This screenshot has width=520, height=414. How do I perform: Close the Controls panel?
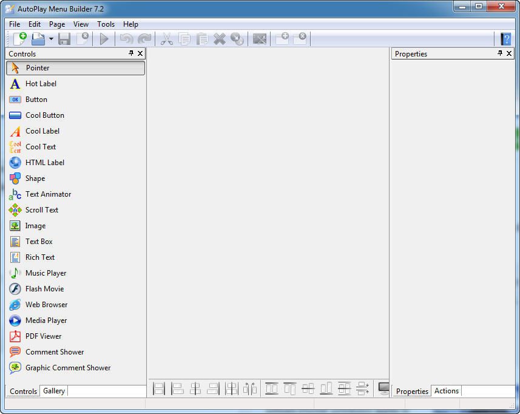140,53
